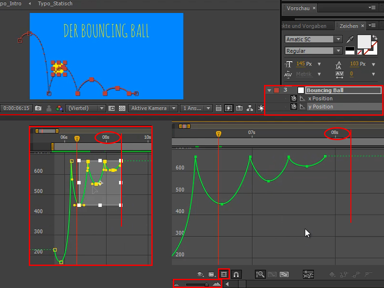Take a snapshot with the camera icon
This screenshot has height=288, width=384.
(38, 108)
